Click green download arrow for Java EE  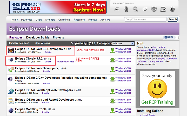(x=112, y=50)
